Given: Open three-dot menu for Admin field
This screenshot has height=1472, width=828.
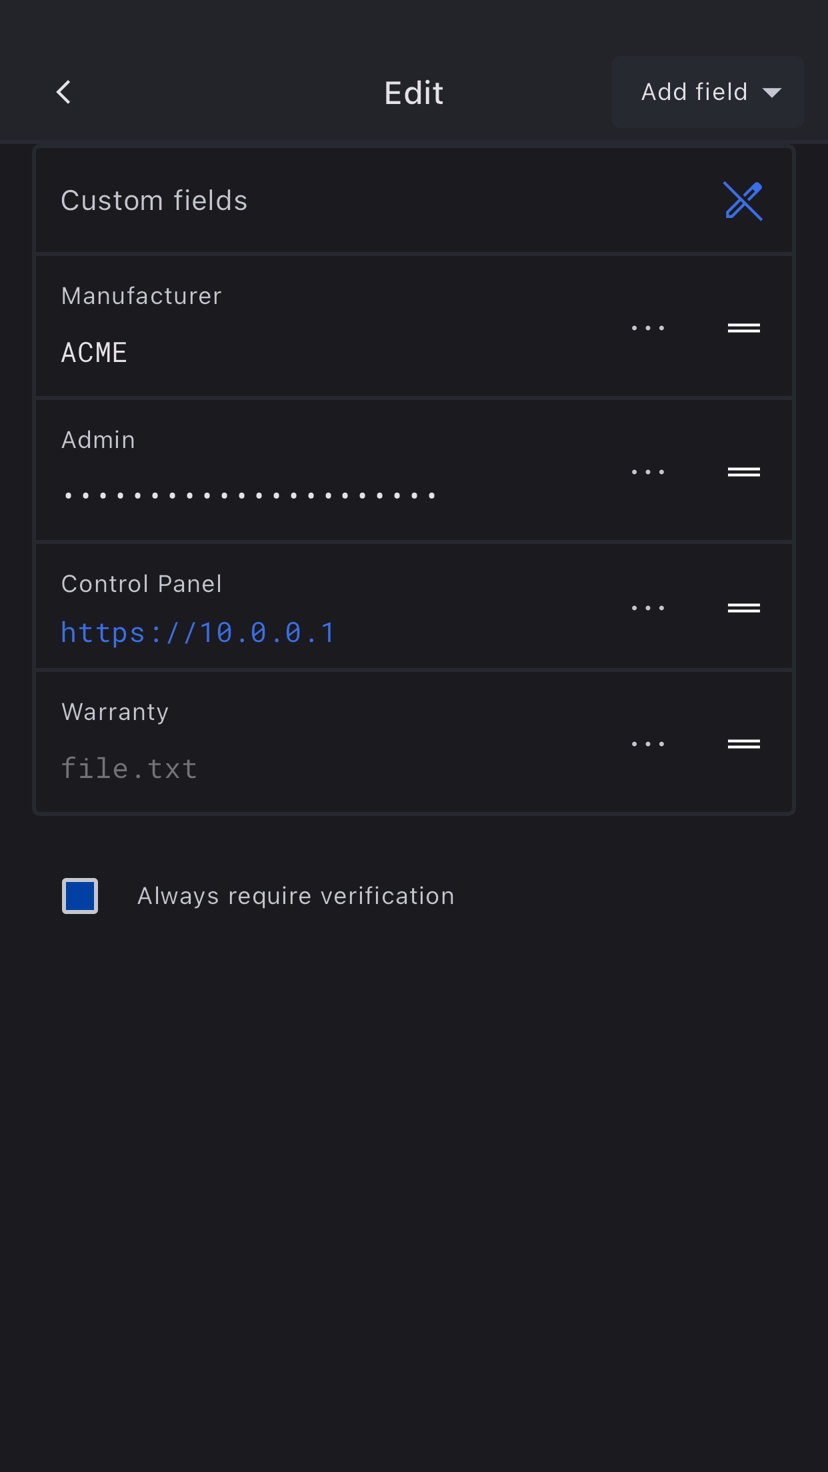Looking at the screenshot, I should point(648,472).
